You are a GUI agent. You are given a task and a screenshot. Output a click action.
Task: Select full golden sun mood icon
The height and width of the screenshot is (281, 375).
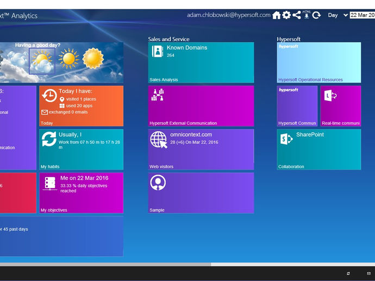[93, 58]
